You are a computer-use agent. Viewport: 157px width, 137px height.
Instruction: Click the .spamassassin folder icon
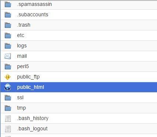(x=8, y=4)
